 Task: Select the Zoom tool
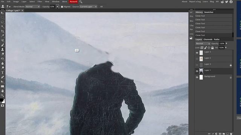pyautogui.click(x=2, y=96)
